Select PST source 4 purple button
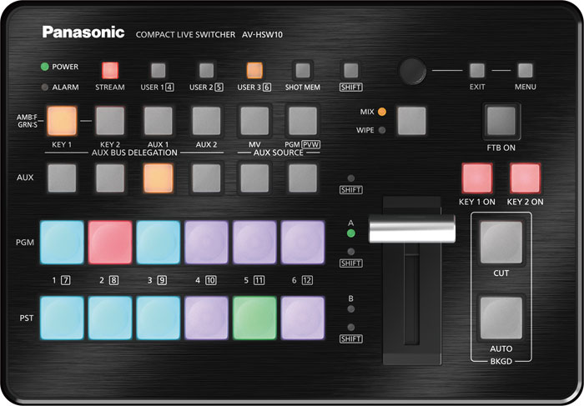 [x=206, y=318]
